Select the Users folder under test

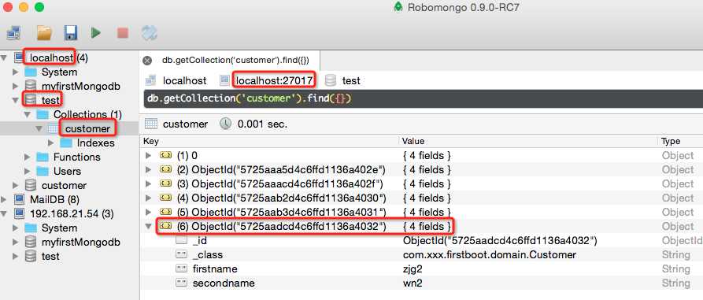pyautogui.click(x=67, y=172)
